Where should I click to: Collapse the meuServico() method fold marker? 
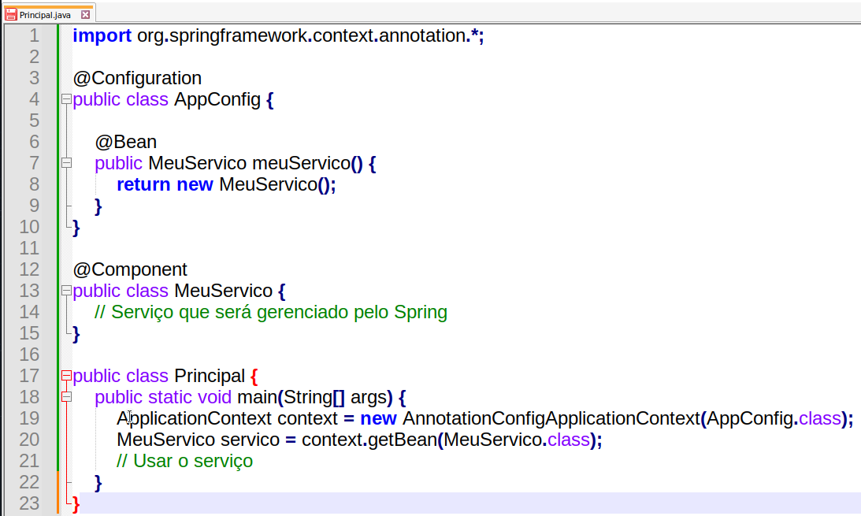(66, 163)
